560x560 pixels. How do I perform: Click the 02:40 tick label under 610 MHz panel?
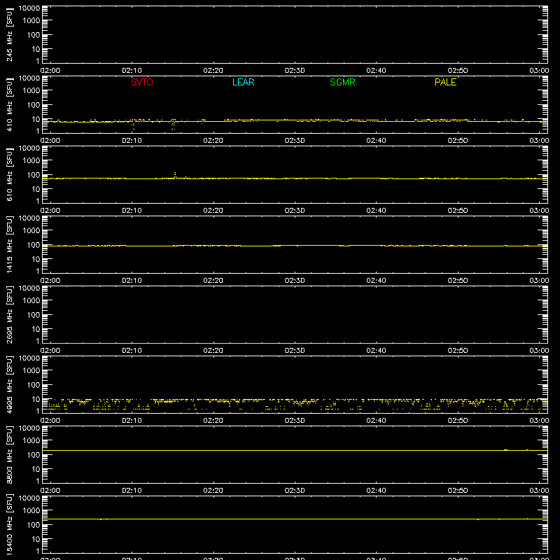(376, 211)
